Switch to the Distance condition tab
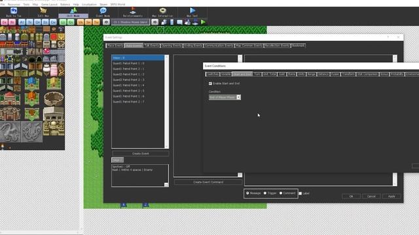Image resolution: width=419 pixels, height=235 pixels. (x=323, y=74)
